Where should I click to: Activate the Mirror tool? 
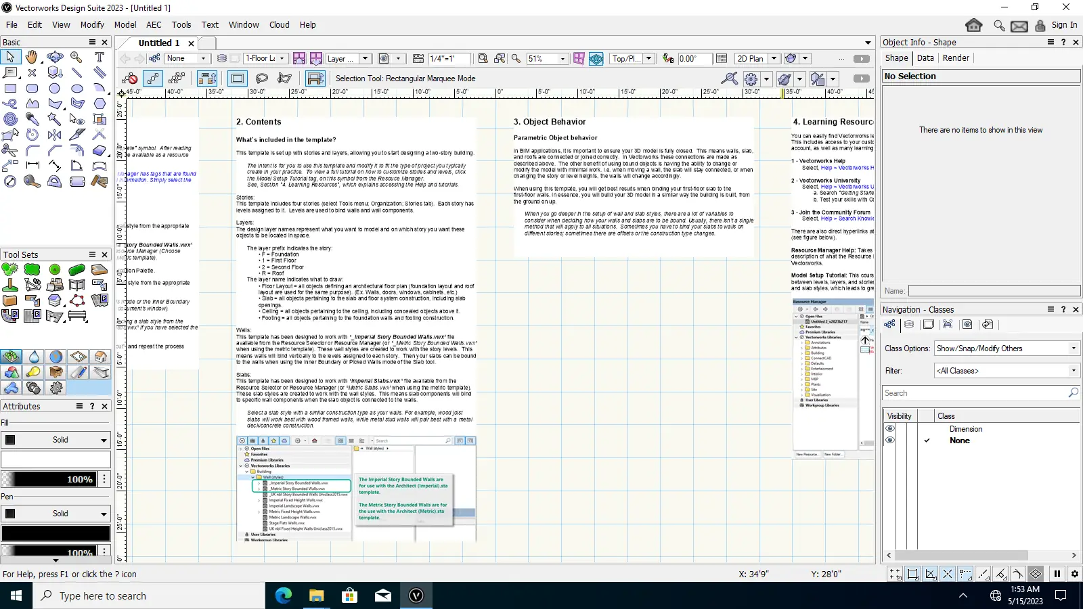point(55,135)
